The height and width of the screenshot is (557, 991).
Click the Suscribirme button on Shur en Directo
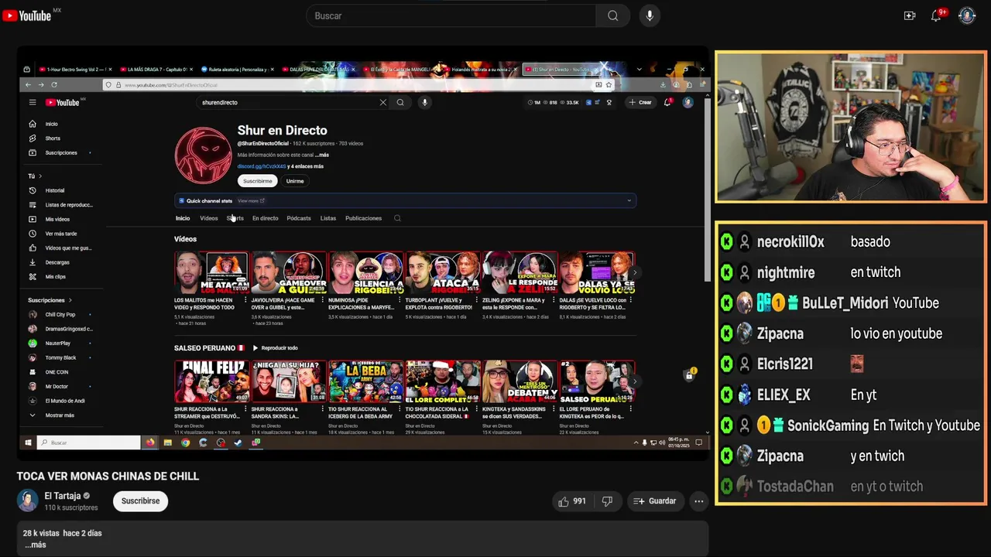coord(257,181)
